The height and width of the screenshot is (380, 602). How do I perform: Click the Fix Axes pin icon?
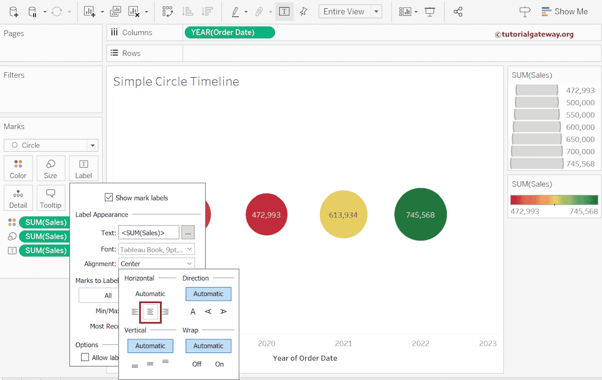pyautogui.click(x=303, y=12)
